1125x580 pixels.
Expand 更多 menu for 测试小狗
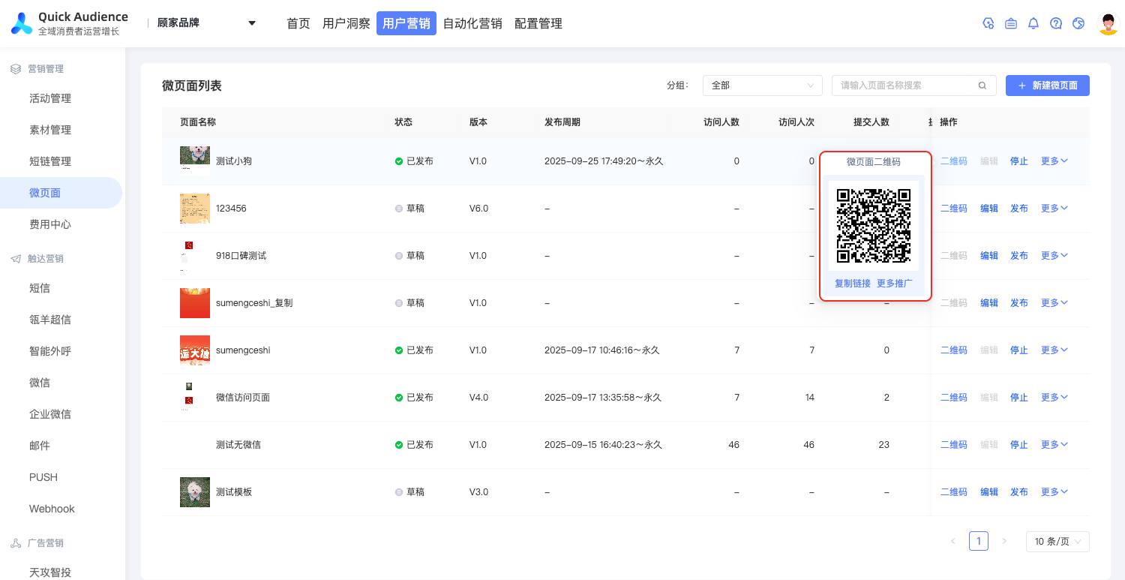[1054, 161]
